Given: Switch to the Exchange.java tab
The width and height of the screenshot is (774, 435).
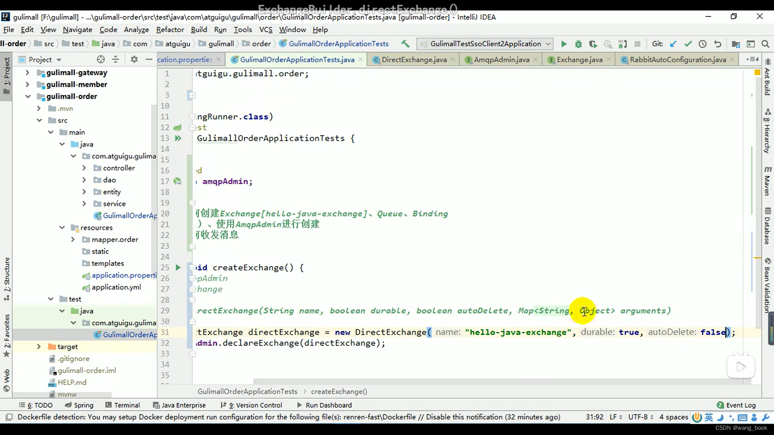Looking at the screenshot, I should (x=579, y=59).
